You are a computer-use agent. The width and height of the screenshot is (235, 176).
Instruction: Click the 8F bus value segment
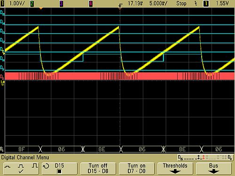point(22,149)
